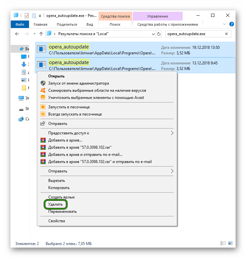Go up one folder level
Image resolution: width=246 pixels, height=258 pixels.
pyautogui.click(x=41, y=34)
